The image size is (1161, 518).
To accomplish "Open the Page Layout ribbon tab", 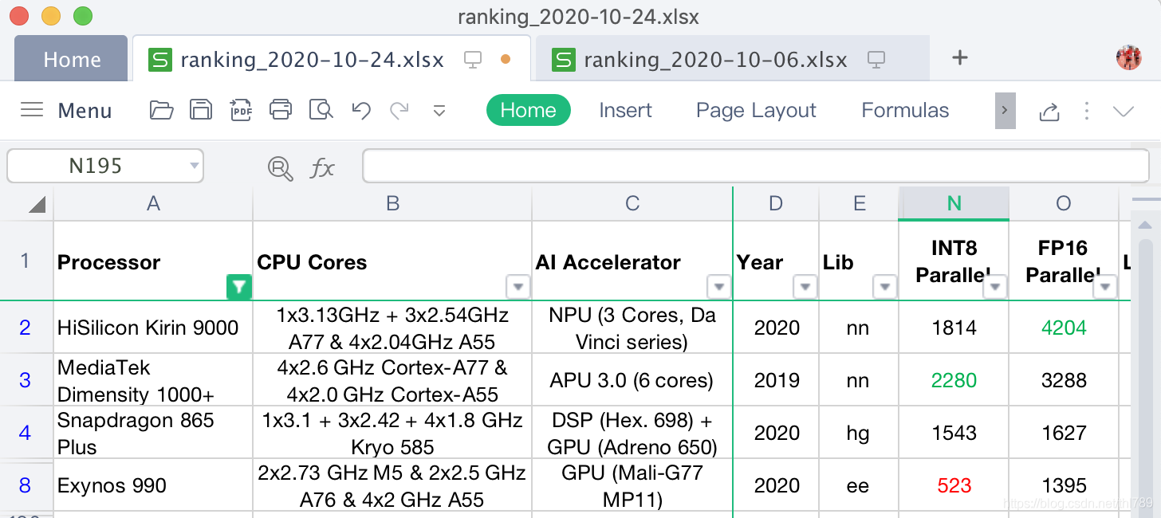I will pos(756,110).
